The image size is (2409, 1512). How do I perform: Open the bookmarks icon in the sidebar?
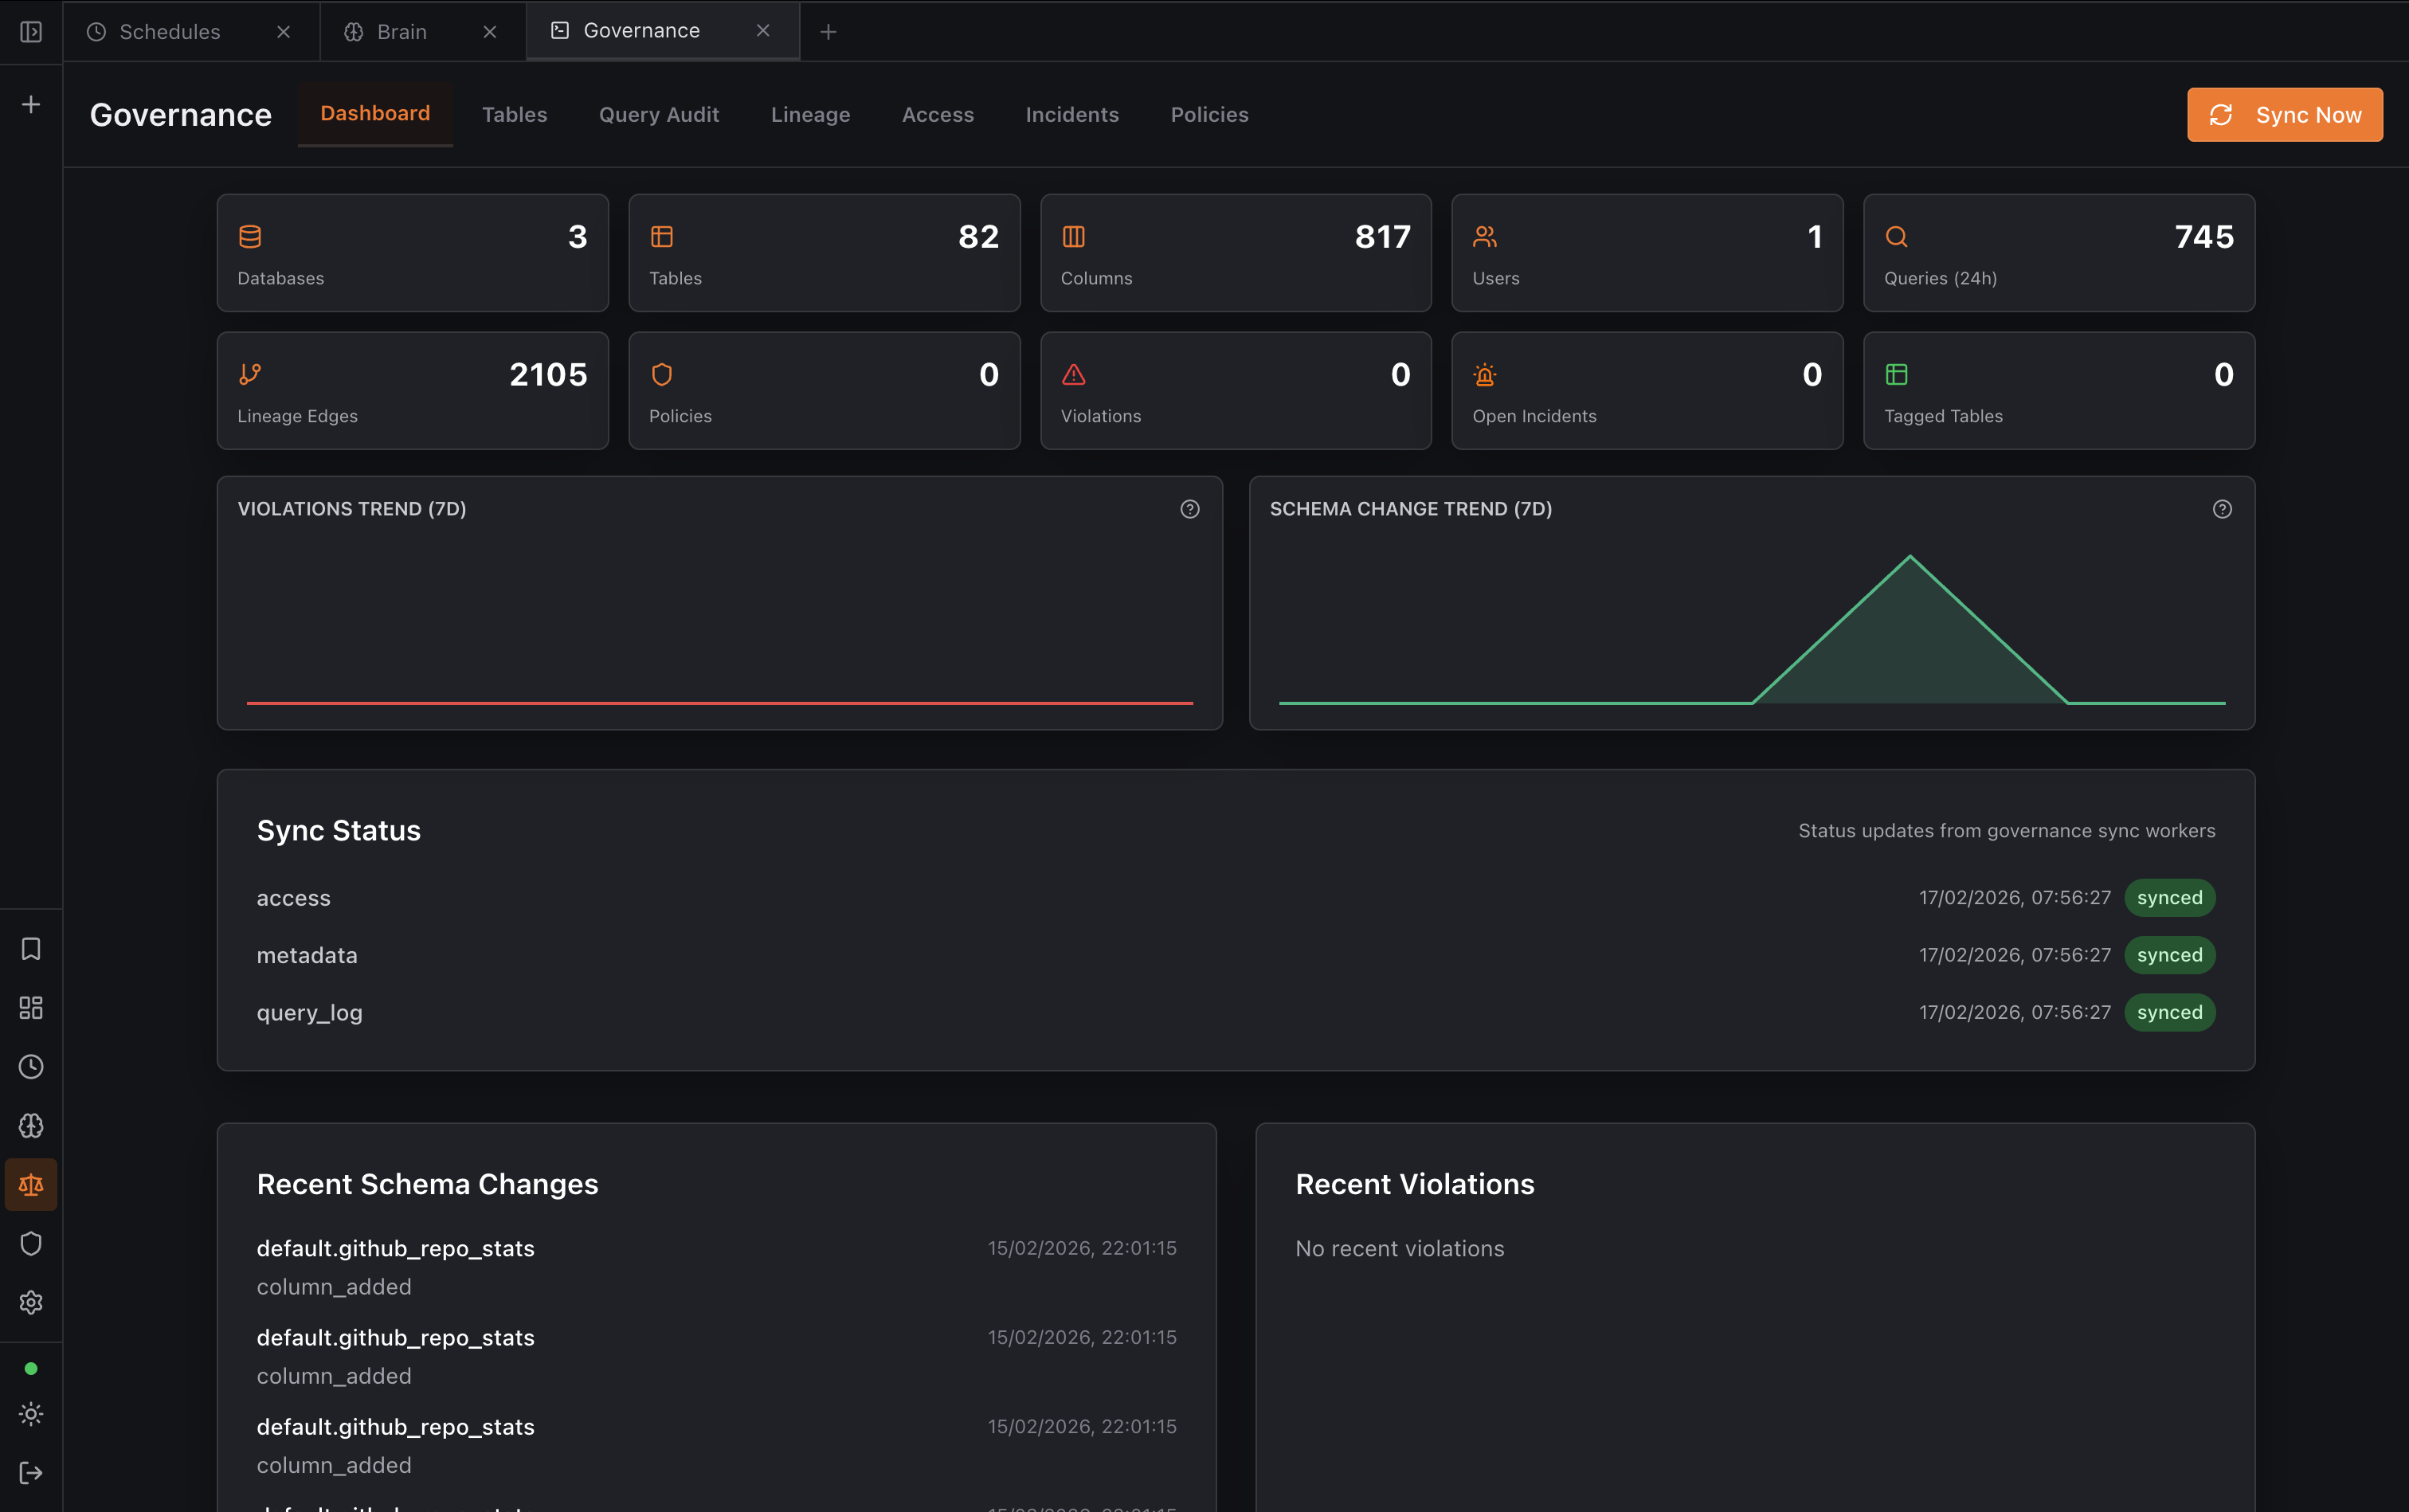click(30, 948)
